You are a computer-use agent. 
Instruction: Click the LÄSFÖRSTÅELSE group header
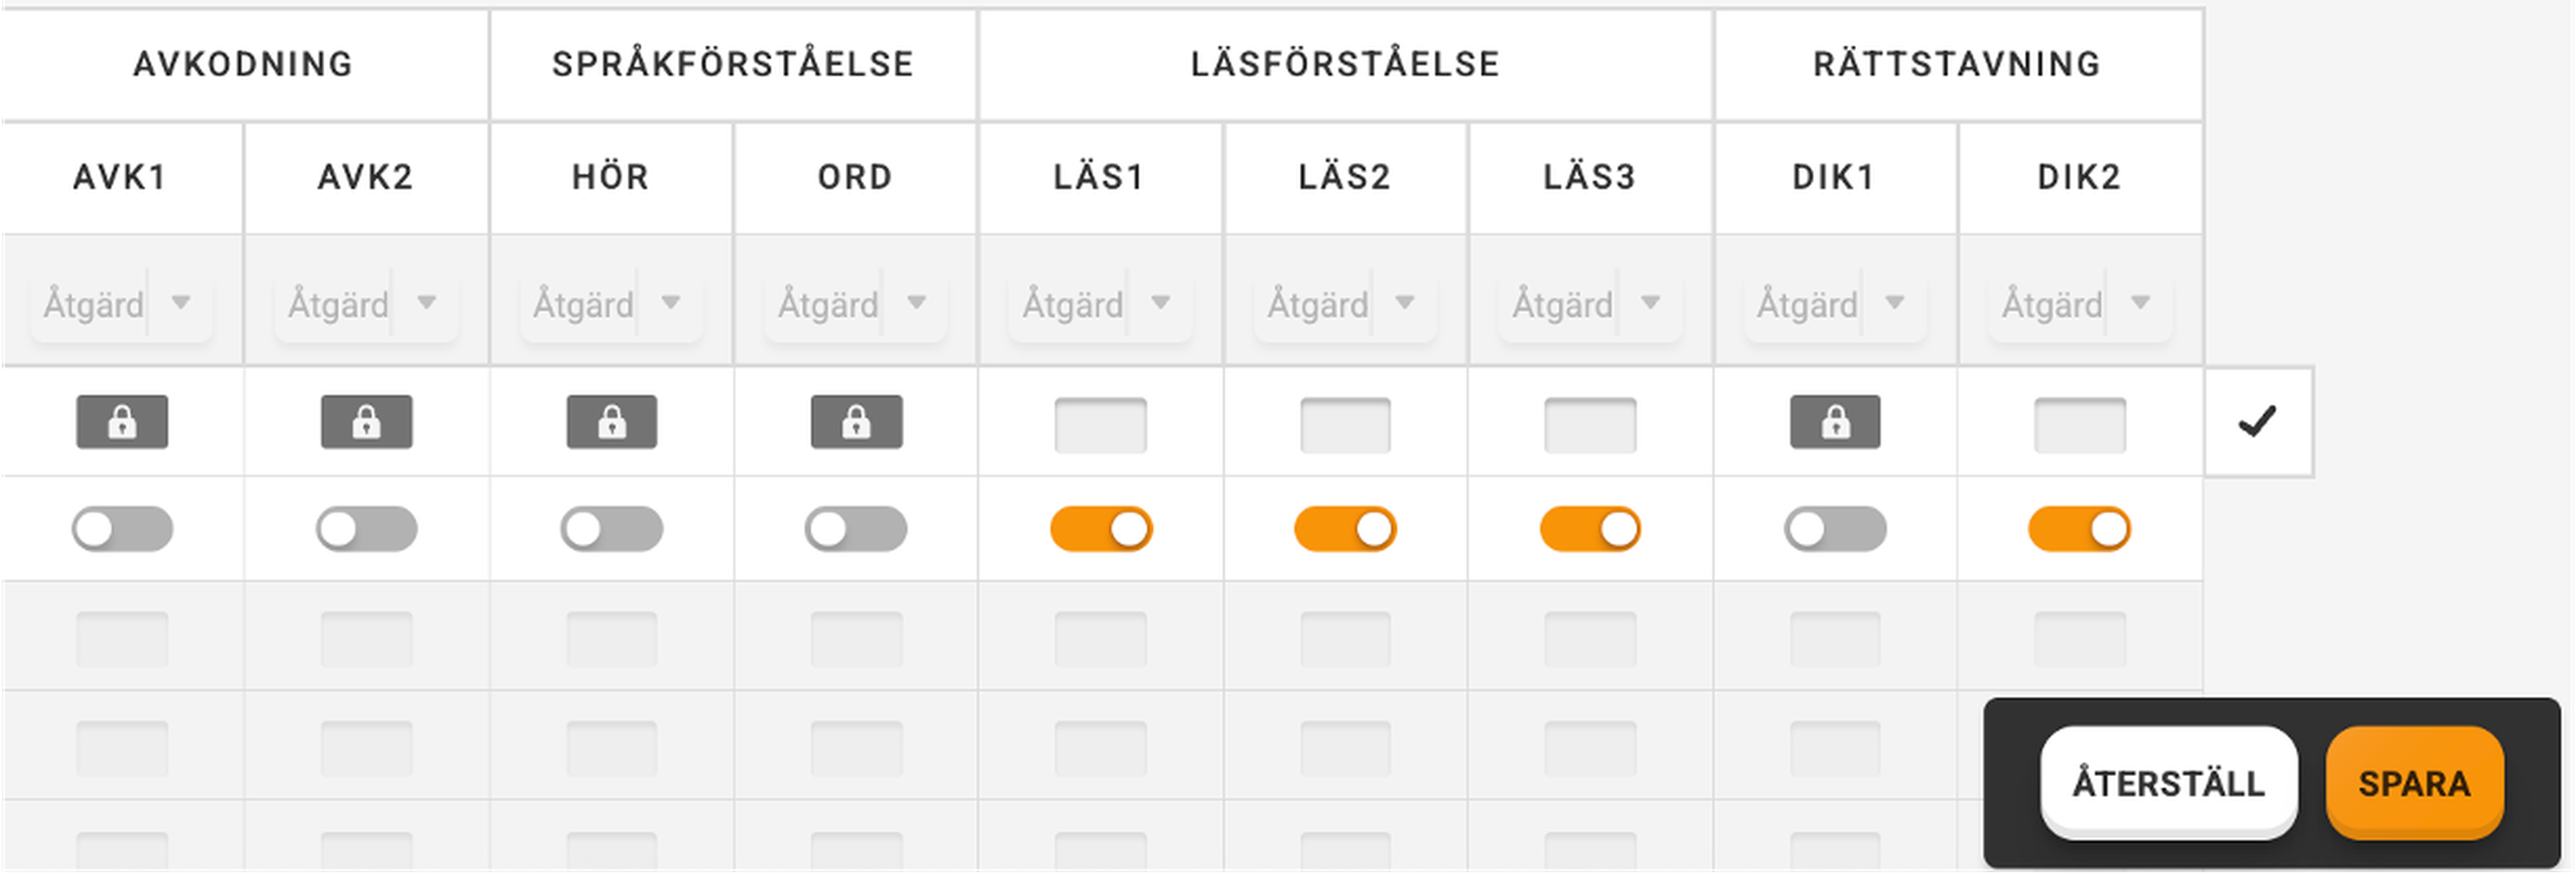point(1344,64)
